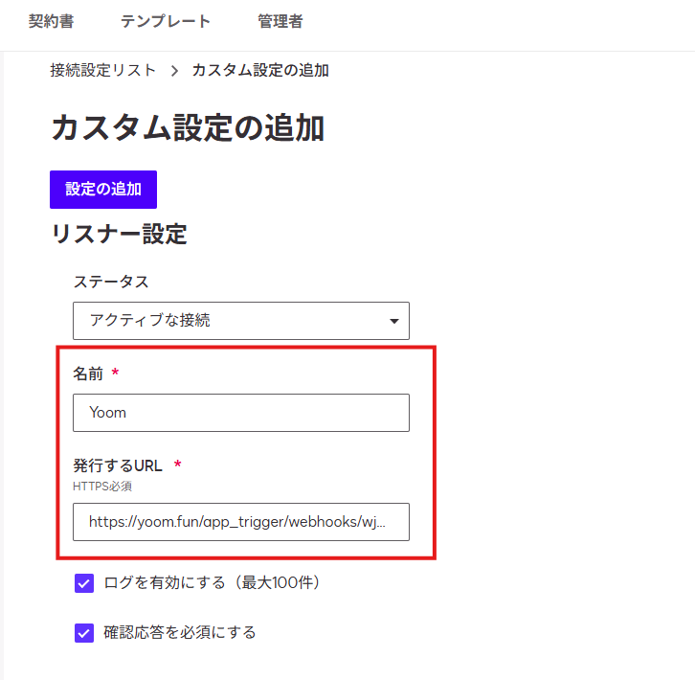Click the ログを有効にする（最大100件）label text
695x680 pixels.
click(212, 582)
